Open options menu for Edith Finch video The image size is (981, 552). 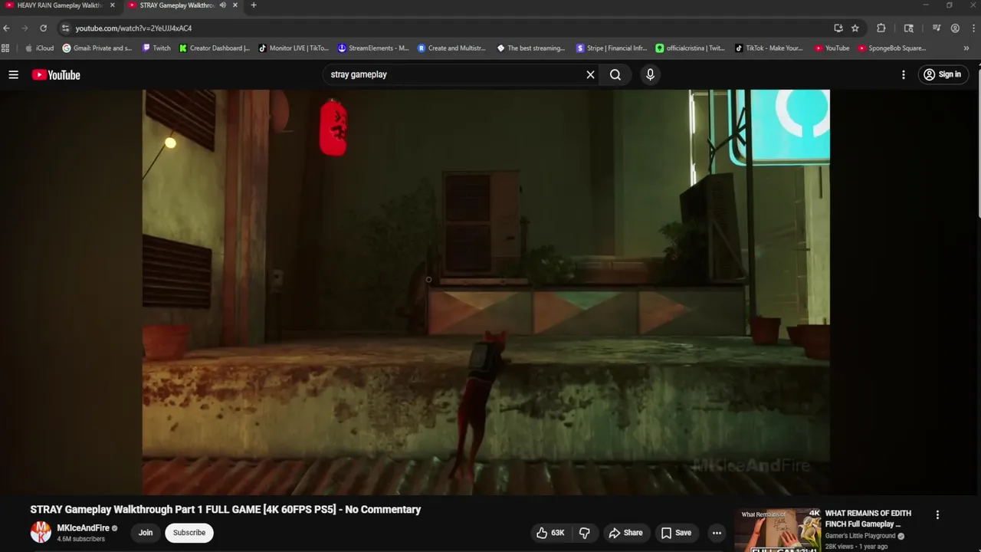(937, 515)
